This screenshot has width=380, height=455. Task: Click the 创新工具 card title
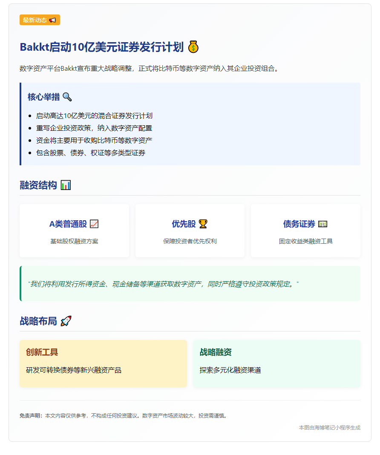pyautogui.click(x=42, y=352)
